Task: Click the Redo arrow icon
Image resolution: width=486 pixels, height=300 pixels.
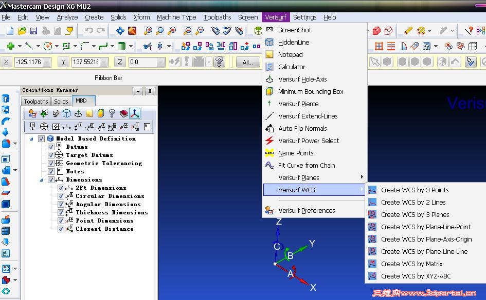Action: 101,31
